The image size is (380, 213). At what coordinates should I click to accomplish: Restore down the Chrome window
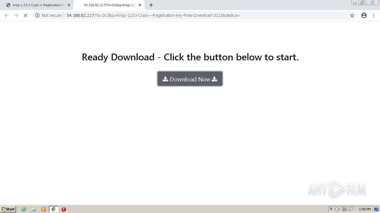[x=362, y=3]
